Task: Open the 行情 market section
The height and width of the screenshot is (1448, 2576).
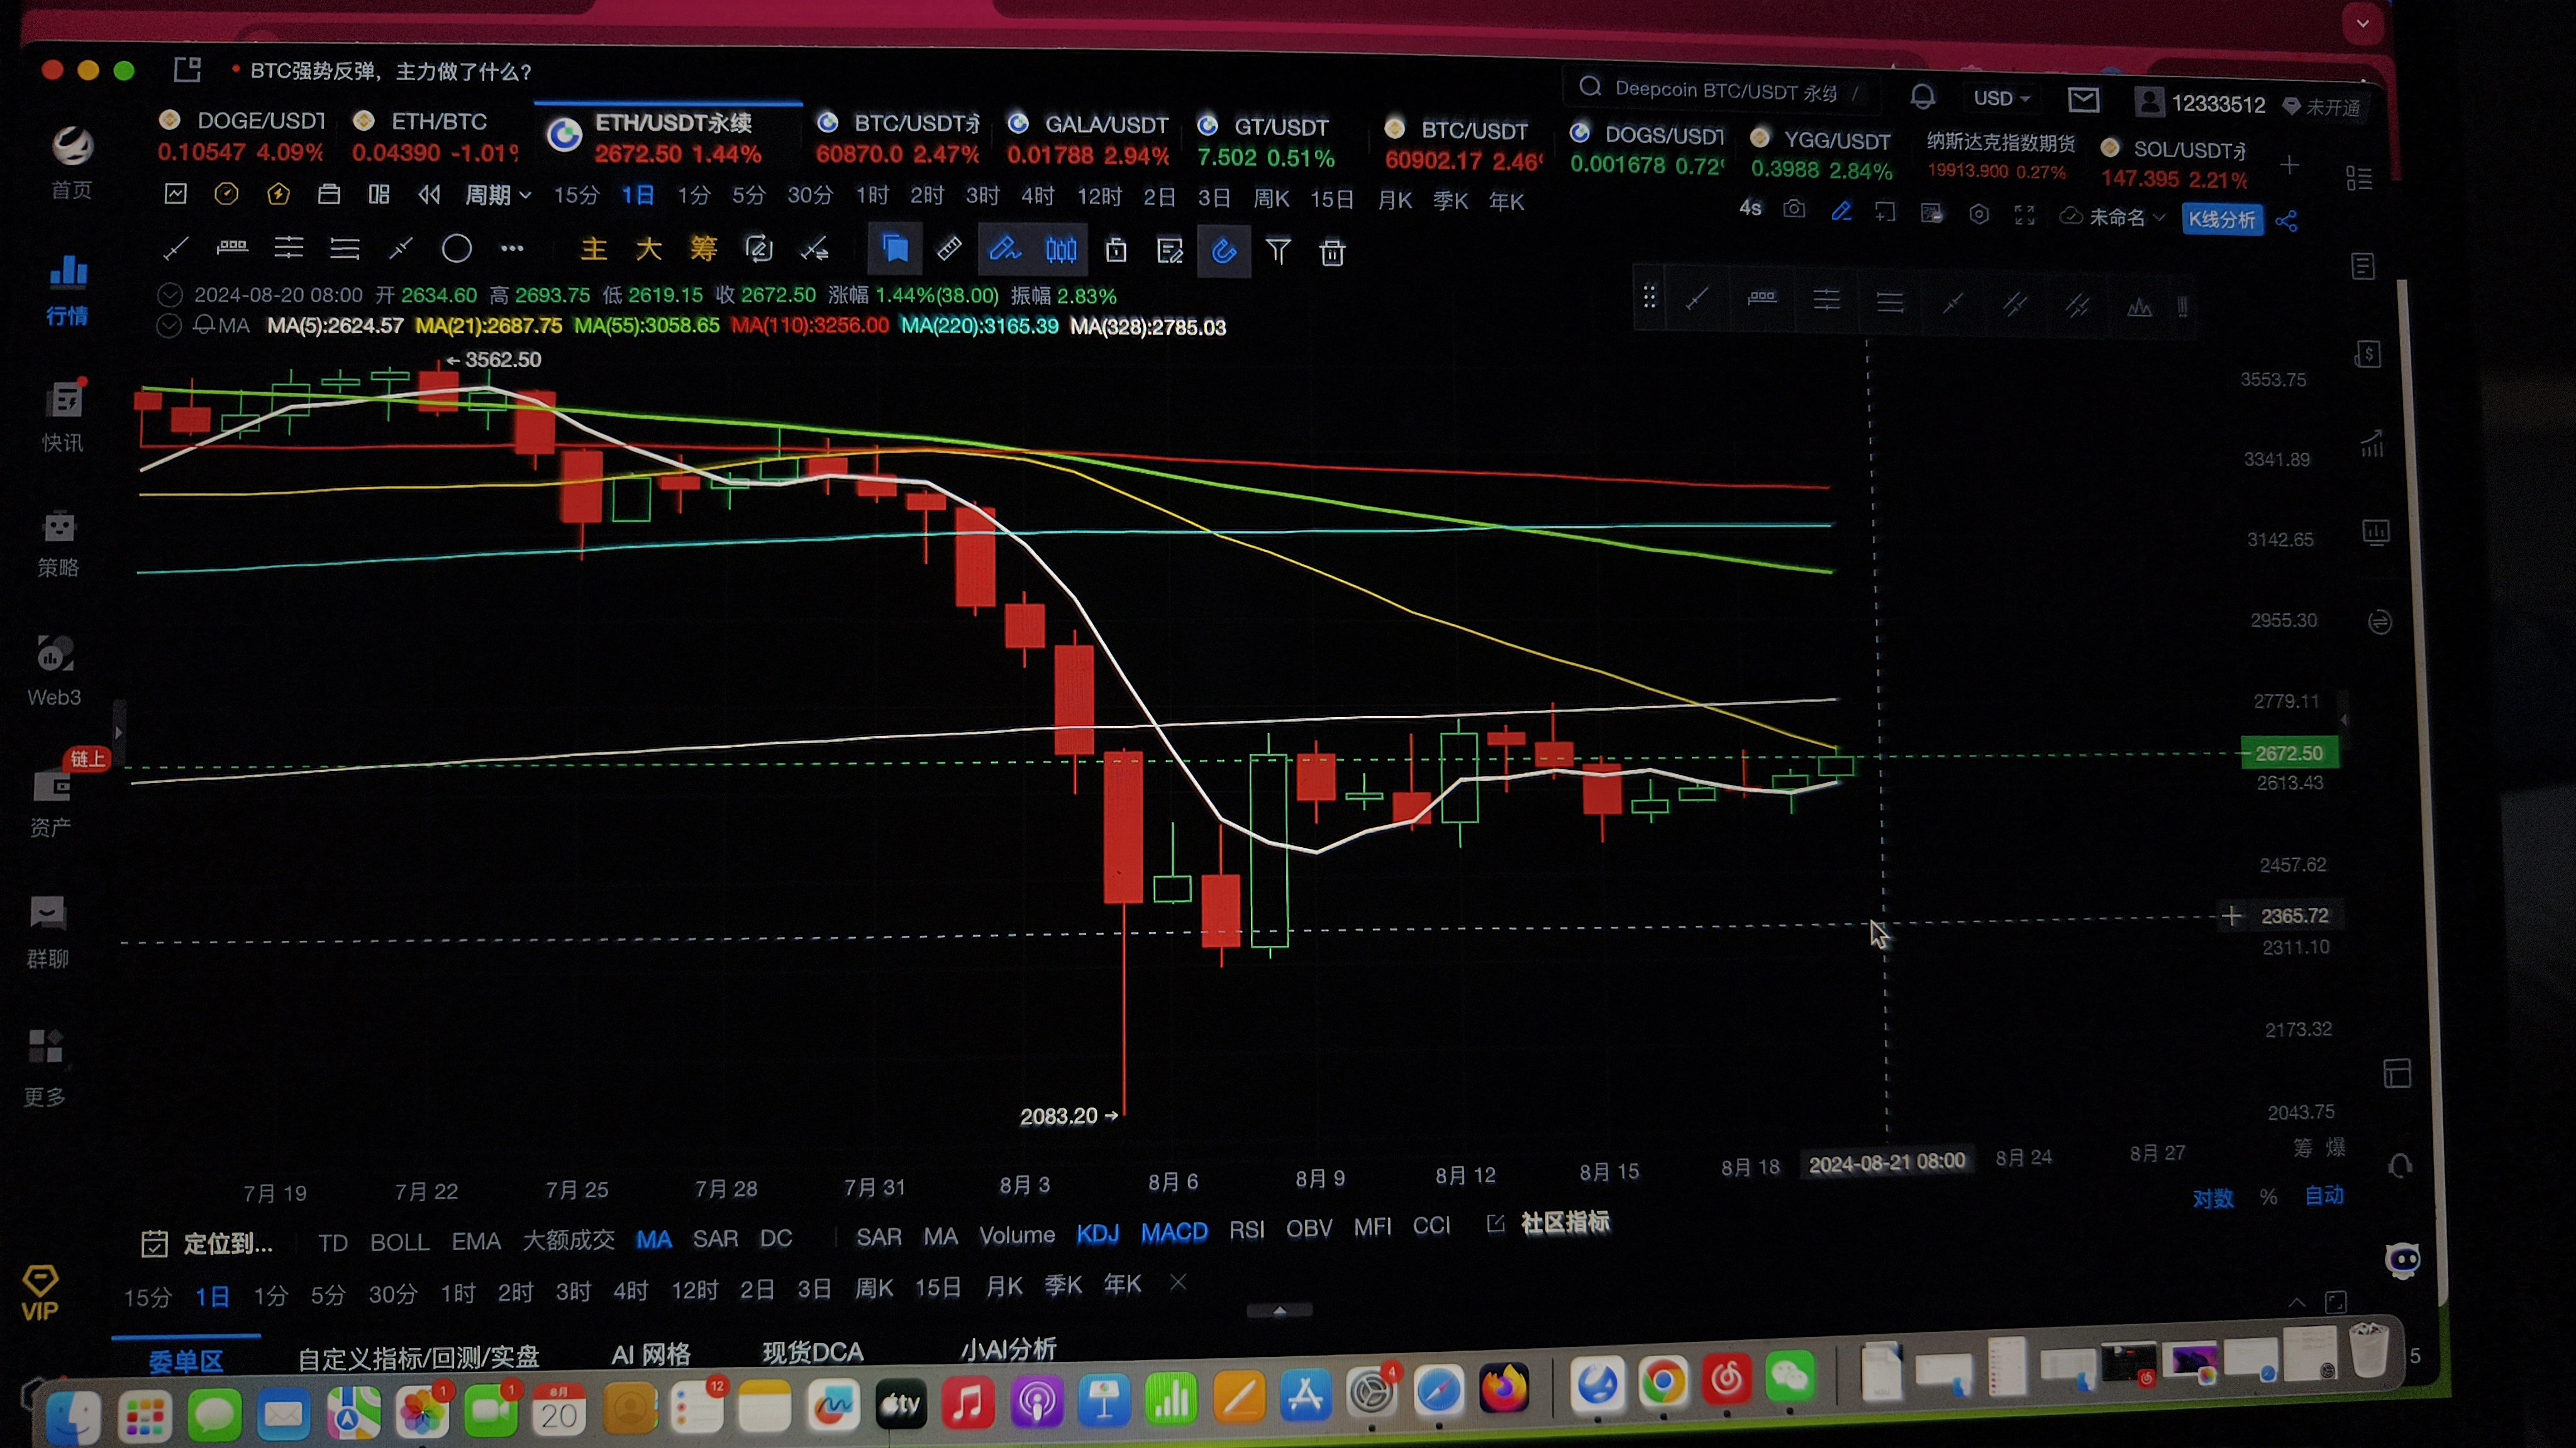Action: pos(67,290)
